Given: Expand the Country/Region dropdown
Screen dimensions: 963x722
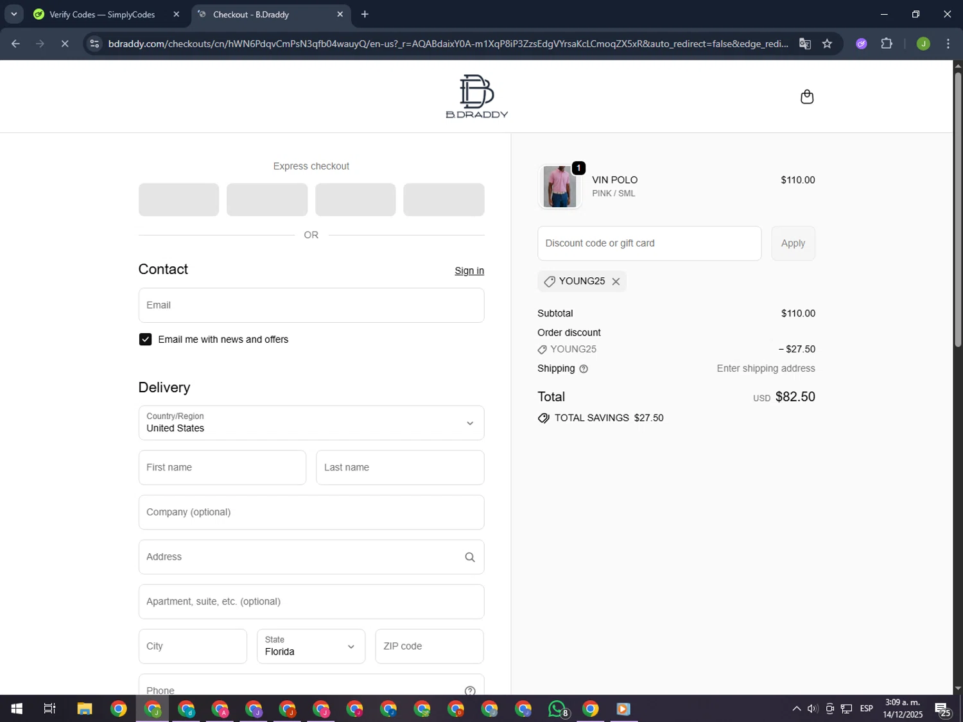Looking at the screenshot, I should (x=311, y=423).
